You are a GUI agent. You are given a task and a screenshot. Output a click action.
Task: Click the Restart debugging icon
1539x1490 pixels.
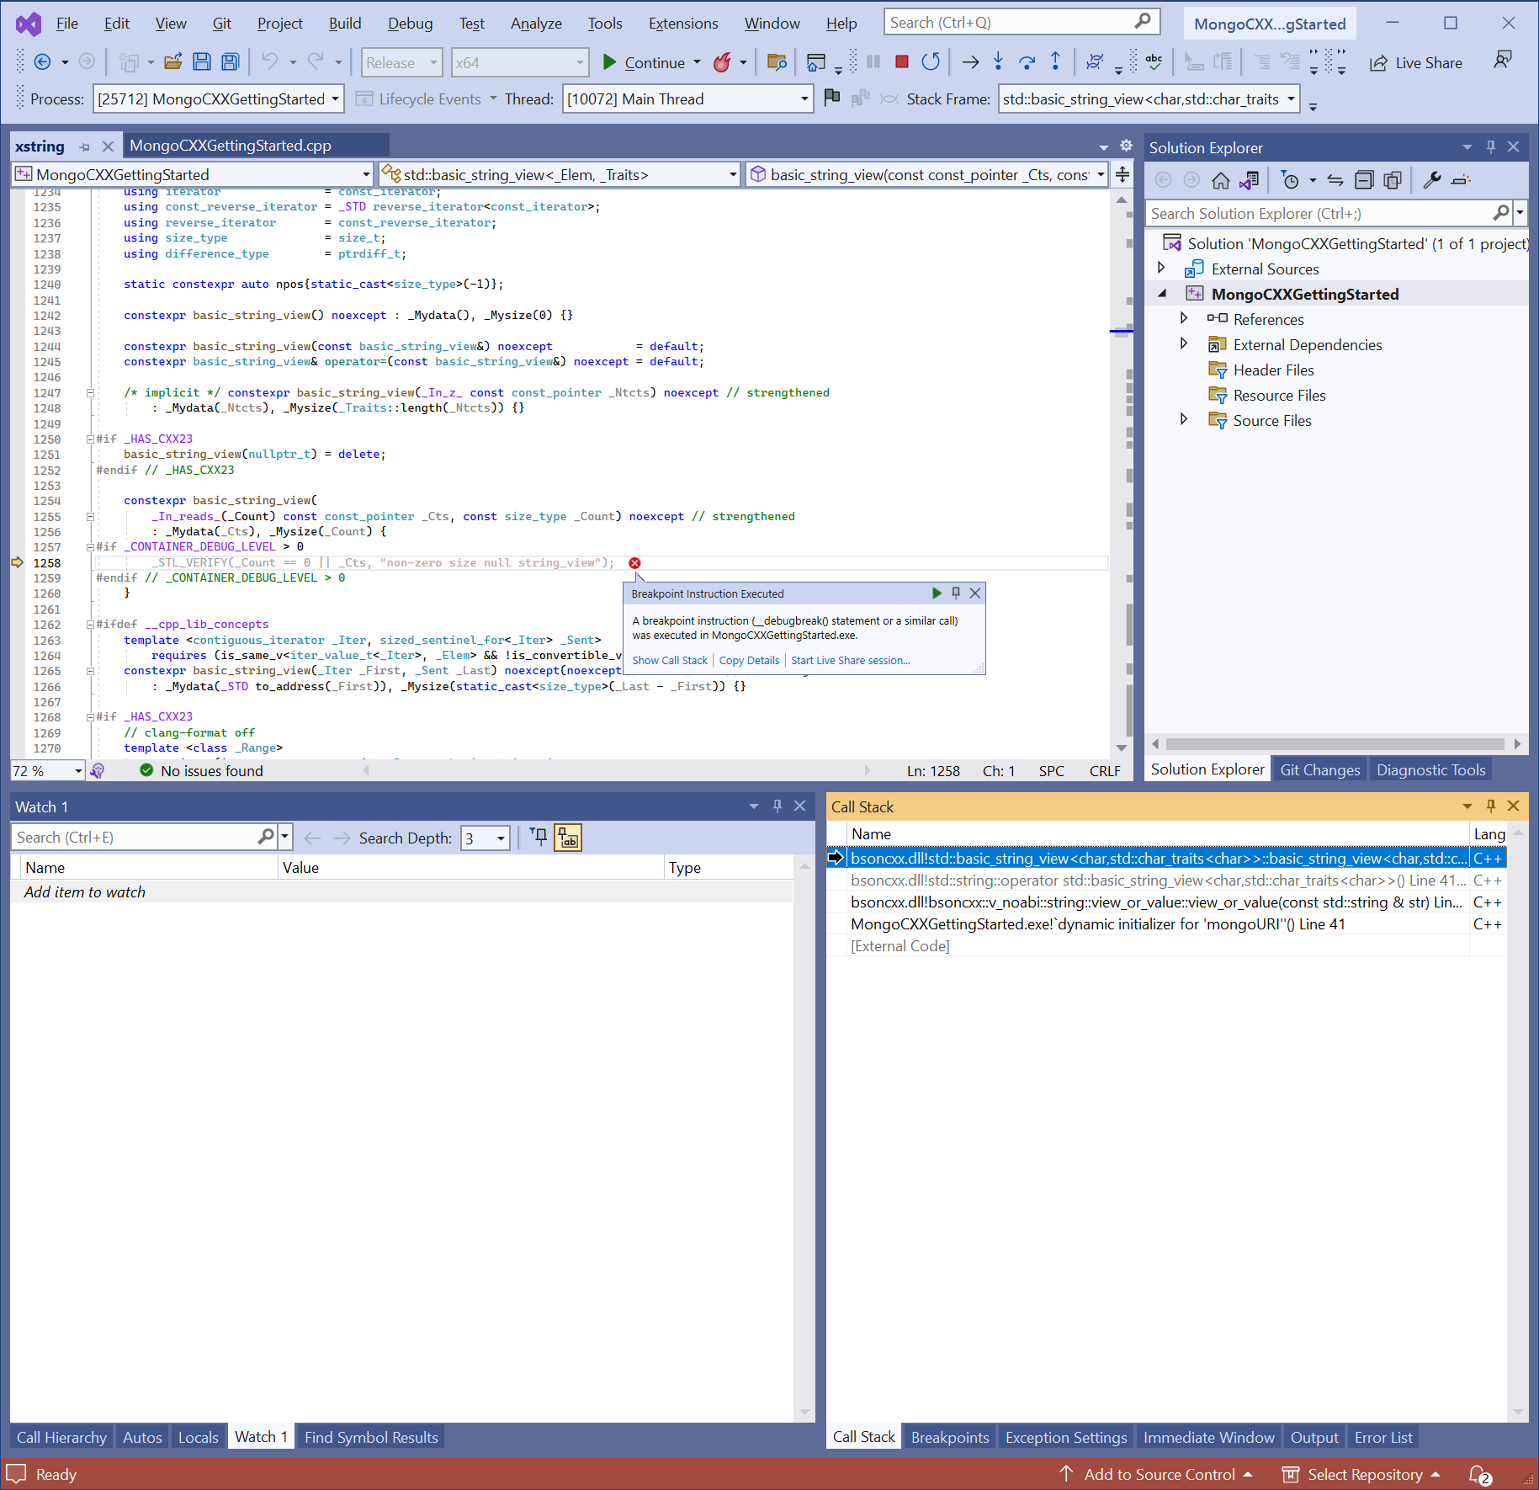[x=930, y=61]
